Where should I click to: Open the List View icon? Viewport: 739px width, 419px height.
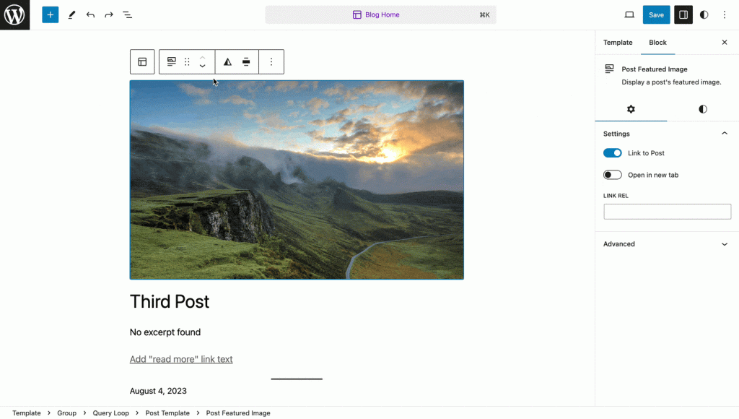pos(128,14)
